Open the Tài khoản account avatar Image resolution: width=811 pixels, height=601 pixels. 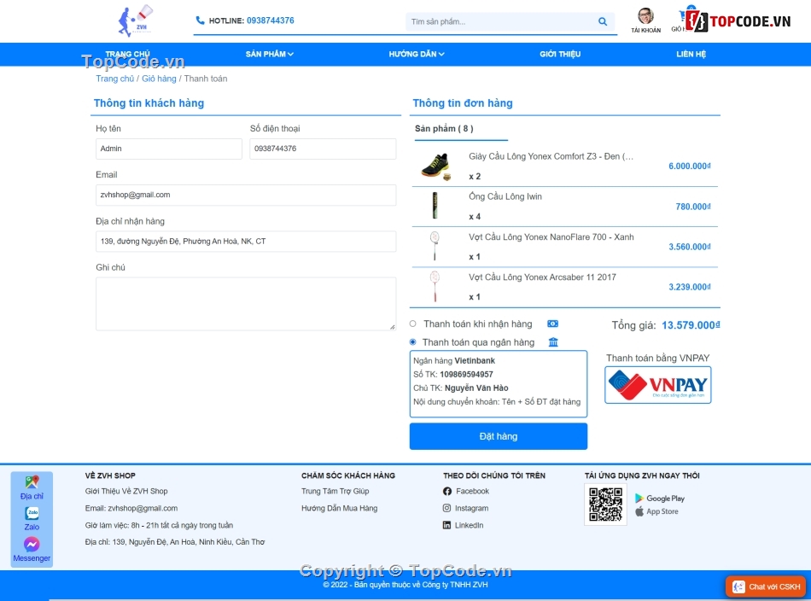pos(645,16)
